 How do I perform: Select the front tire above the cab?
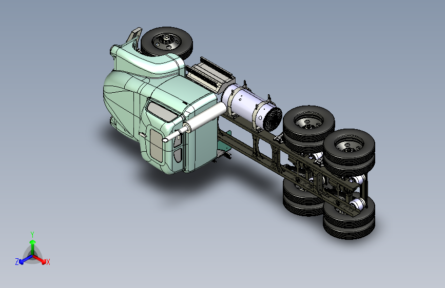click(167, 43)
